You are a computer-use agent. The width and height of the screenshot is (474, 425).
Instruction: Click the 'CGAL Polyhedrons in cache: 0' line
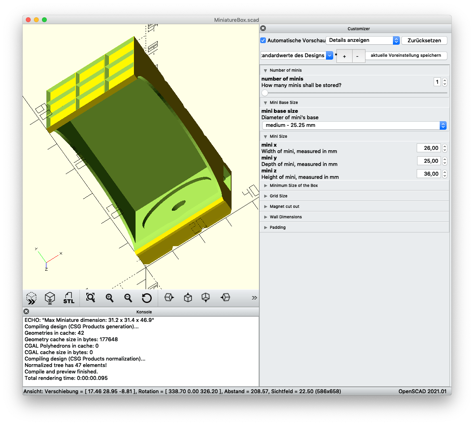click(61, 346)
